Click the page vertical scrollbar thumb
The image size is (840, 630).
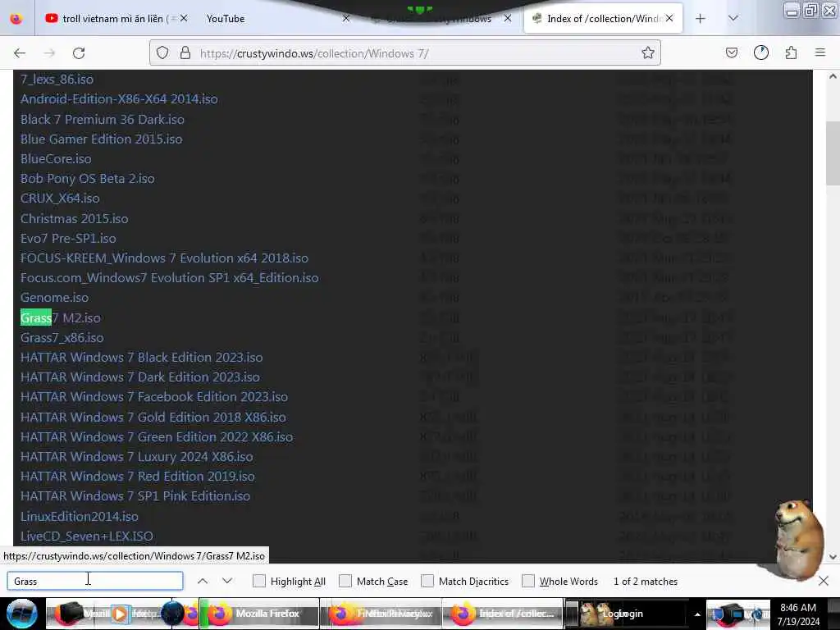pyautogui.click(x=833, y=153)
